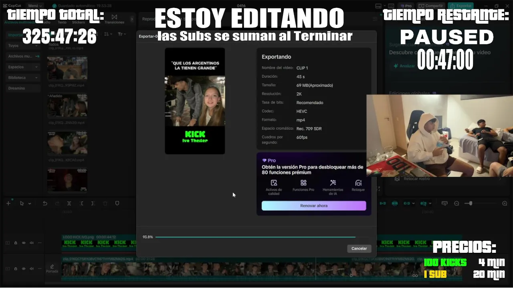Lock the LOGO KICK IVO.png track
Image resolution: width=513 pixels, height=288 pixels.
[16, 242]
